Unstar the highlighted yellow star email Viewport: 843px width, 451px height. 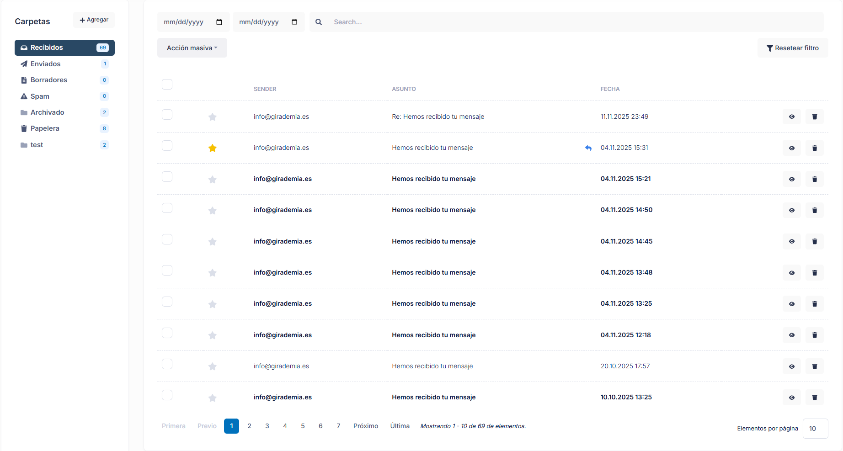tap(213, 148)
